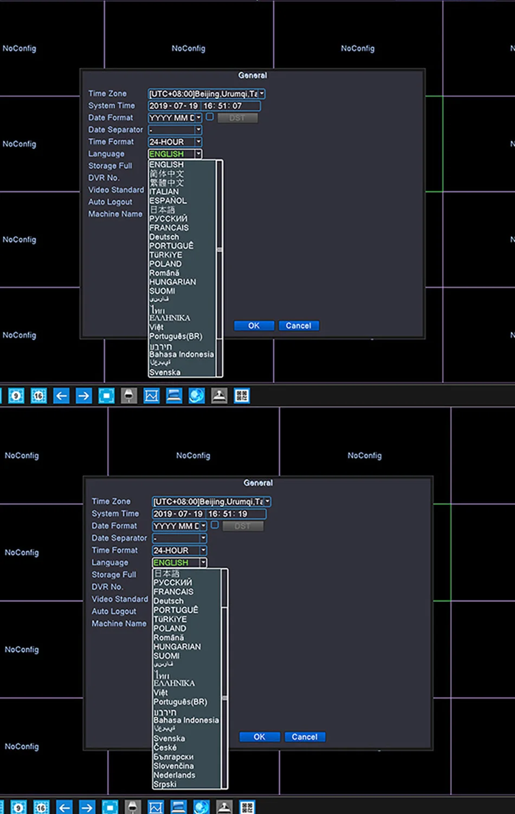The image size is (515, 814).
Task: Open QR code icon in upper toolbar
Action: tap(242, 396)
